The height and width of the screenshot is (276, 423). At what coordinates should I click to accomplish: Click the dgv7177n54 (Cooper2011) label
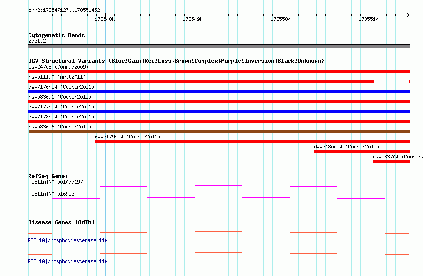[x=61, y=107]
